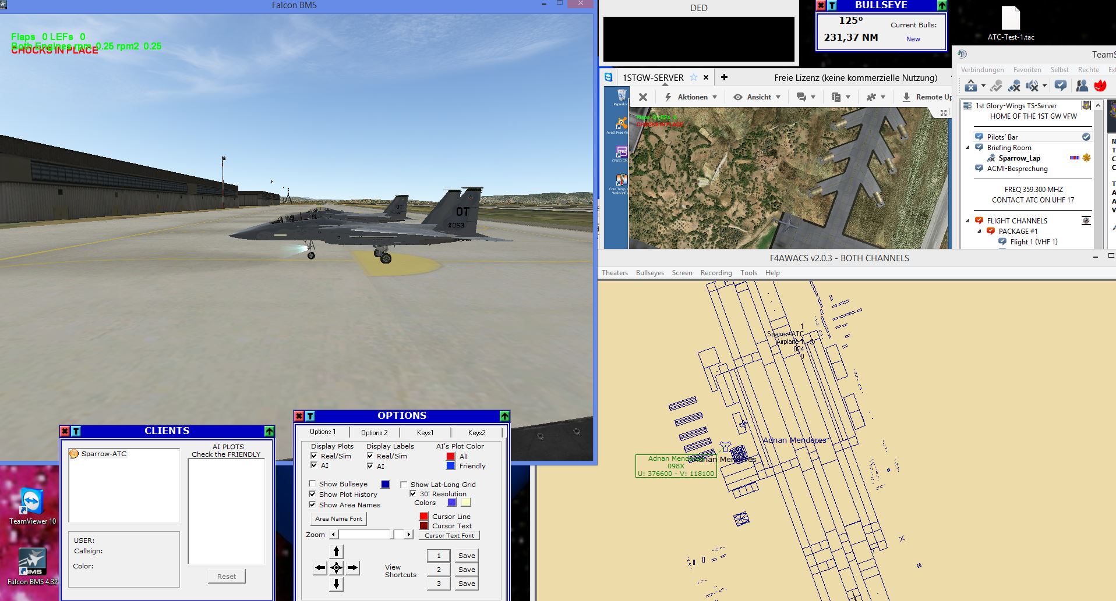Click the New link under Current Bulls
Image resolution: width=1116 pixels, height=601 pixels.
pos(913,39)
